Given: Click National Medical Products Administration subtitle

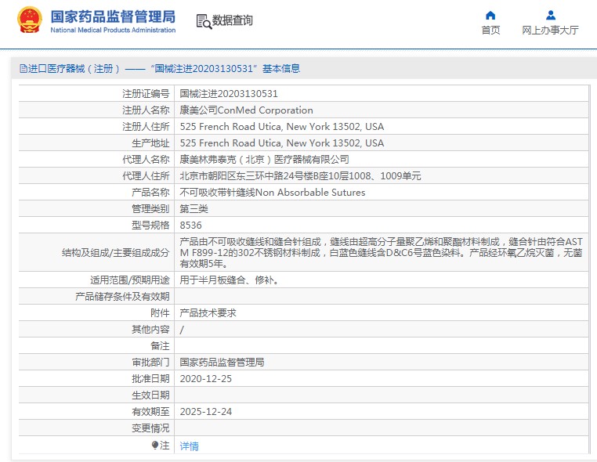Looking at the screenshot, I should (x=113, y=30).
